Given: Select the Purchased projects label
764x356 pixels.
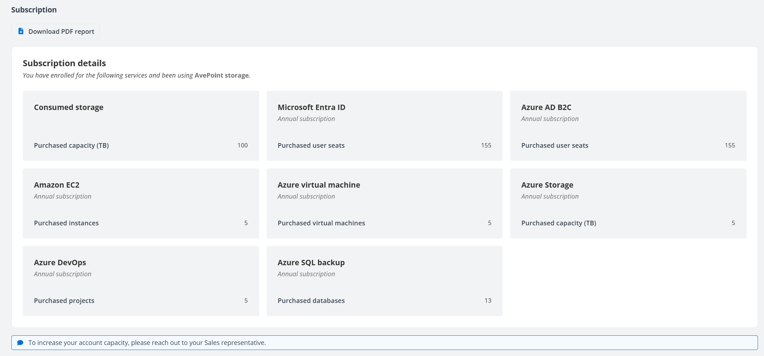Looking at the screenshot, I should tap(64, 301).
